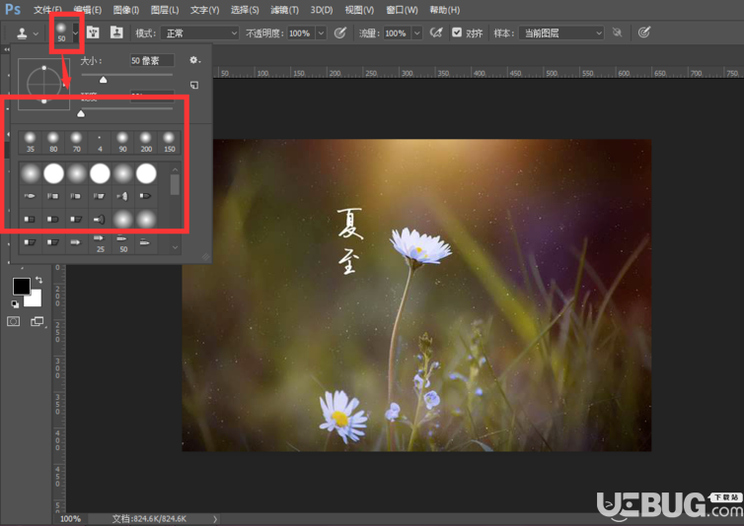
Task: Select the recent brush labeled 150
Action: tap(170, 142)
